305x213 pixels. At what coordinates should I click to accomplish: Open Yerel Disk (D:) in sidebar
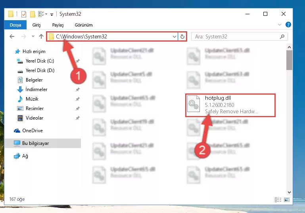(x=40, y=70)
